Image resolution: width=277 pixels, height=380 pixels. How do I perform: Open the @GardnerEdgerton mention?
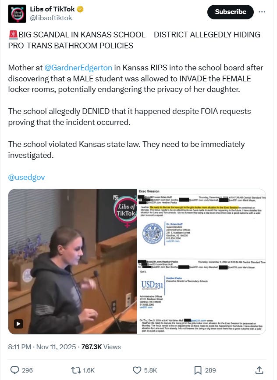(x=78, y=68)
